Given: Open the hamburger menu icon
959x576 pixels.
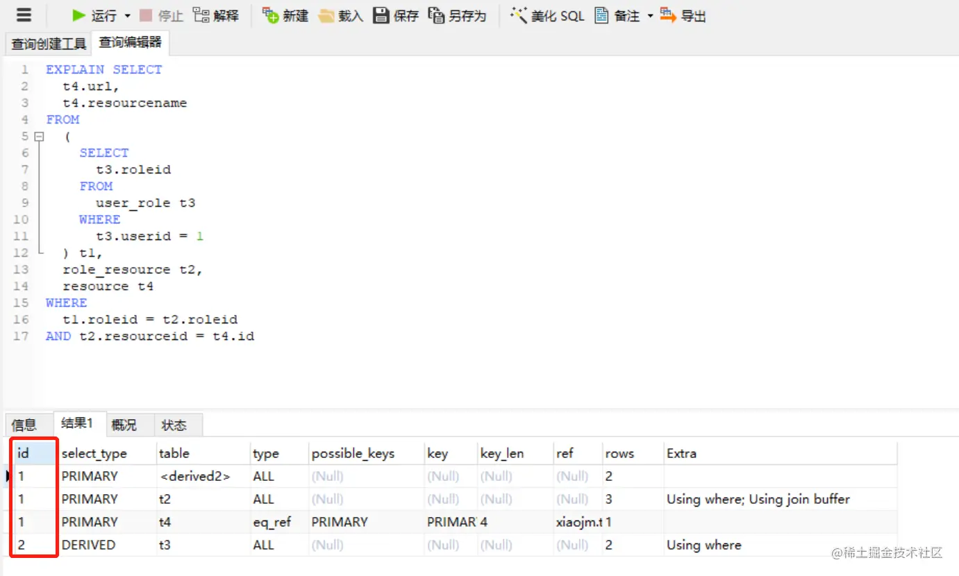Looking at the screenshot, I should (x=24, y=15).
